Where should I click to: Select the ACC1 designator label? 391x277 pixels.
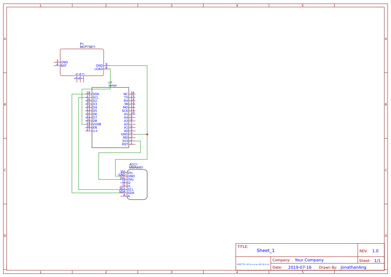(133, 164)
